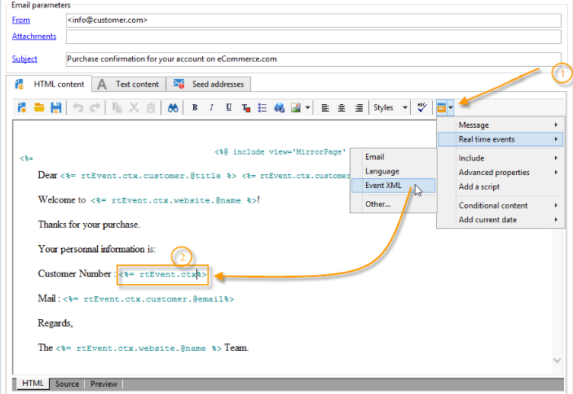Click the Subject link
Image resolution: width=573 pixels, height=394 pixels.
[x=24, y=59]
